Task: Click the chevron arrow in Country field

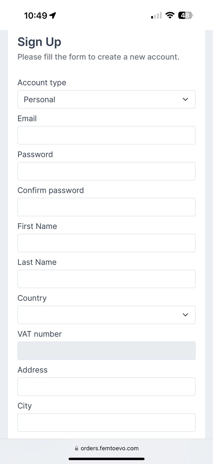Action: coord(185,315)
